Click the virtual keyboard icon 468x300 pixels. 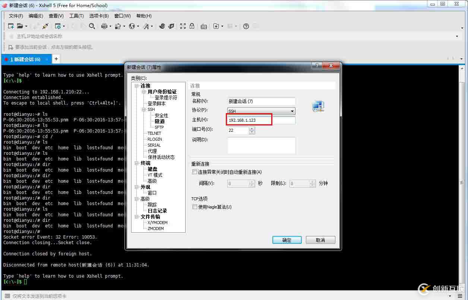(204, 26)
